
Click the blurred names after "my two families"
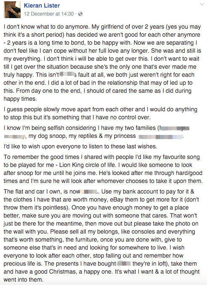(96, 132)
